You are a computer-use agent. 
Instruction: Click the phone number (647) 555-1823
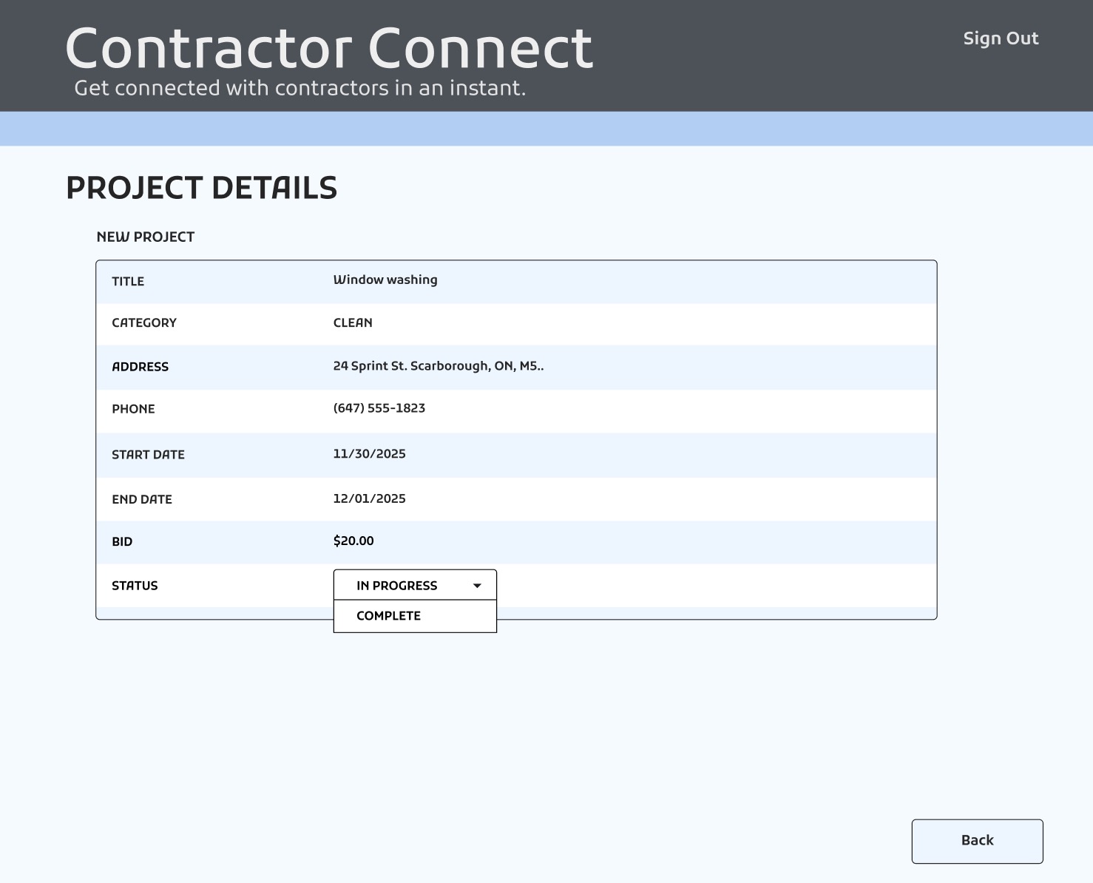pos(379,408)
